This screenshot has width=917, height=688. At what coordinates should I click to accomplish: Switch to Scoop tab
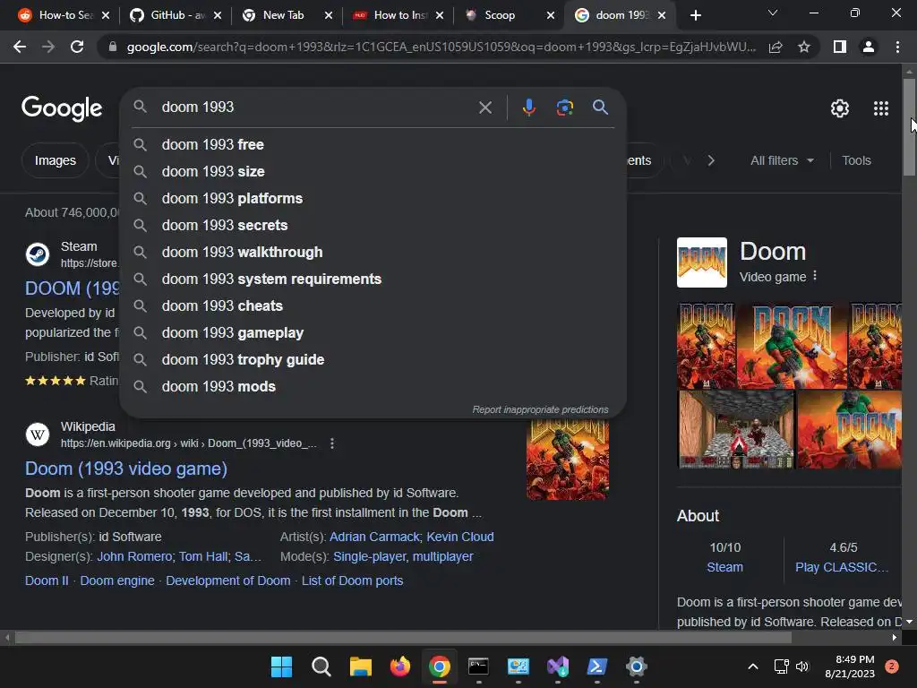point(500,15)
